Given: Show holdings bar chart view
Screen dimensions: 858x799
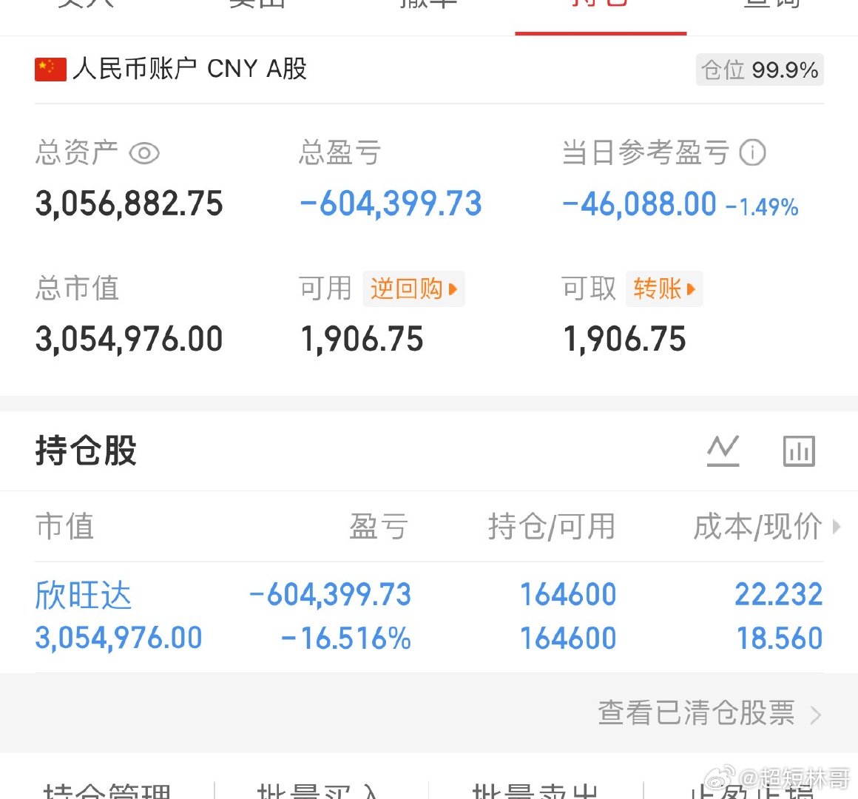Looking at the screenshot, I should coord(799,451).
